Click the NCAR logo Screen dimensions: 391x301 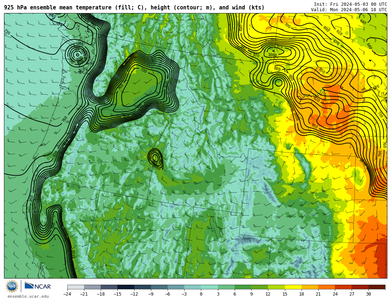tap(38, 286)
